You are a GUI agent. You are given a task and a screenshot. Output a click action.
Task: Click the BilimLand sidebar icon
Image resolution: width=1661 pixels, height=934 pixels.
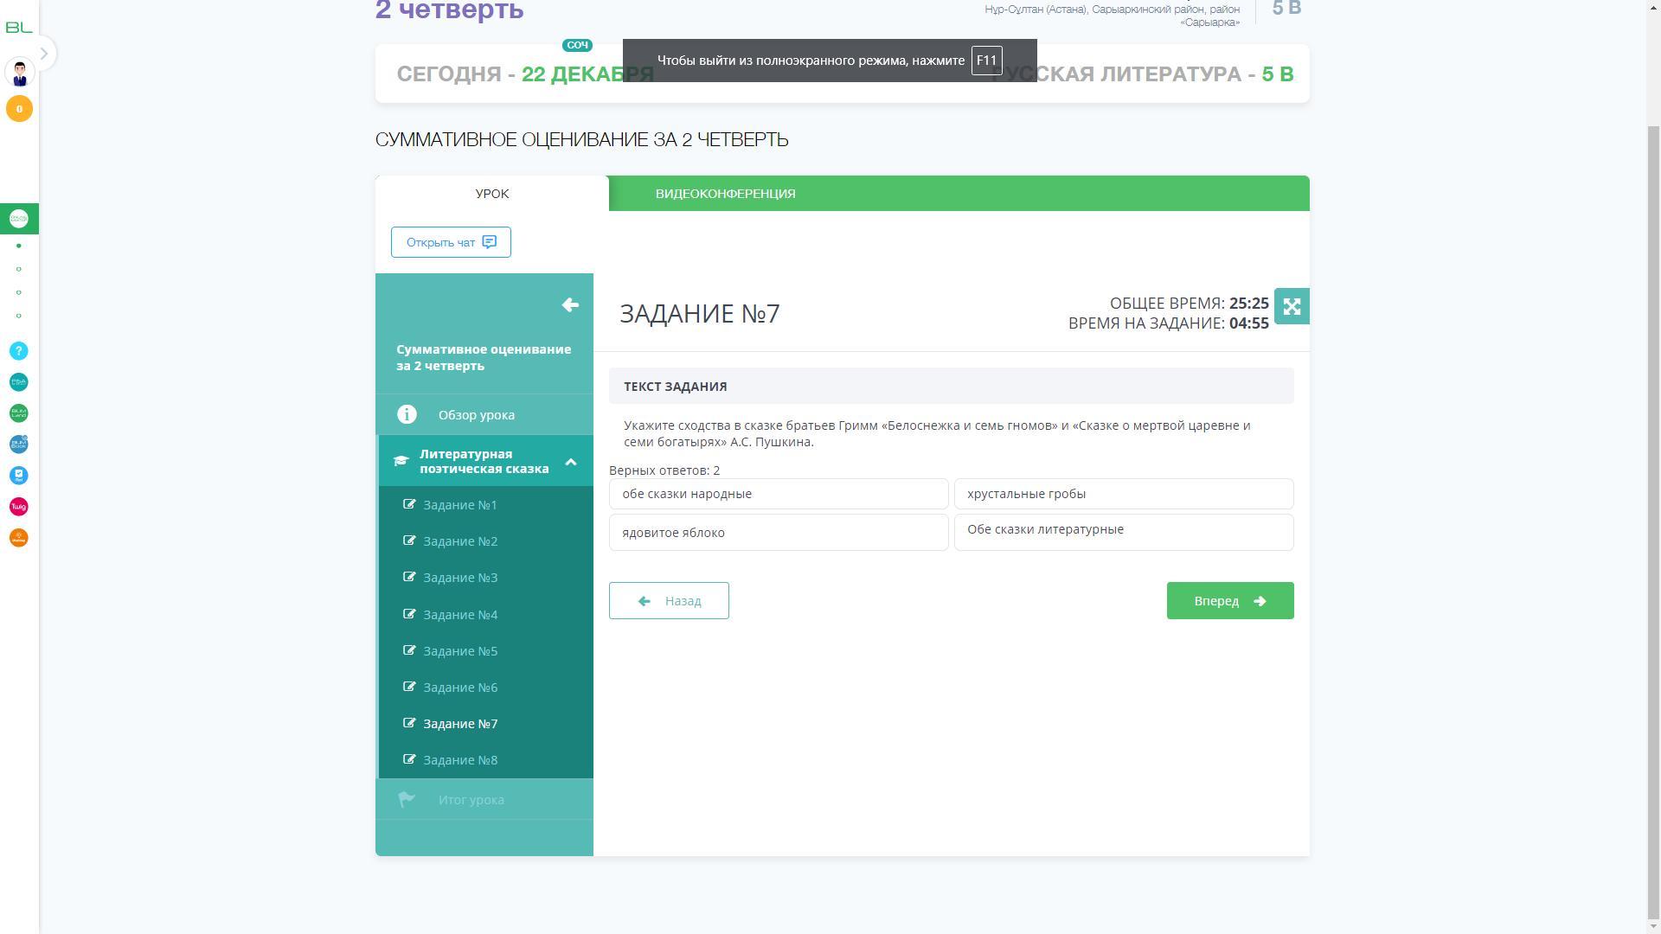pos(19,413)
